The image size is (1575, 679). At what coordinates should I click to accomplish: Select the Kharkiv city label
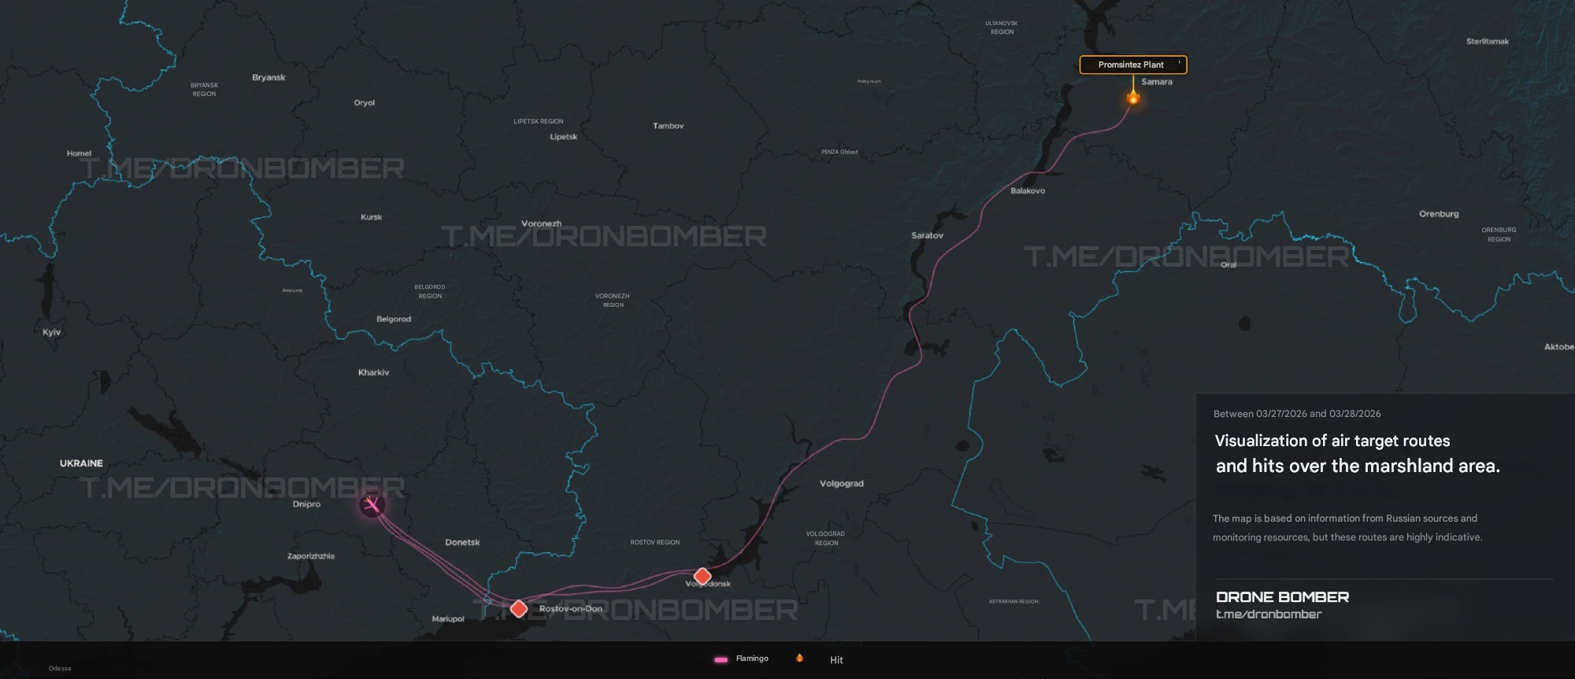coord(373,372)
